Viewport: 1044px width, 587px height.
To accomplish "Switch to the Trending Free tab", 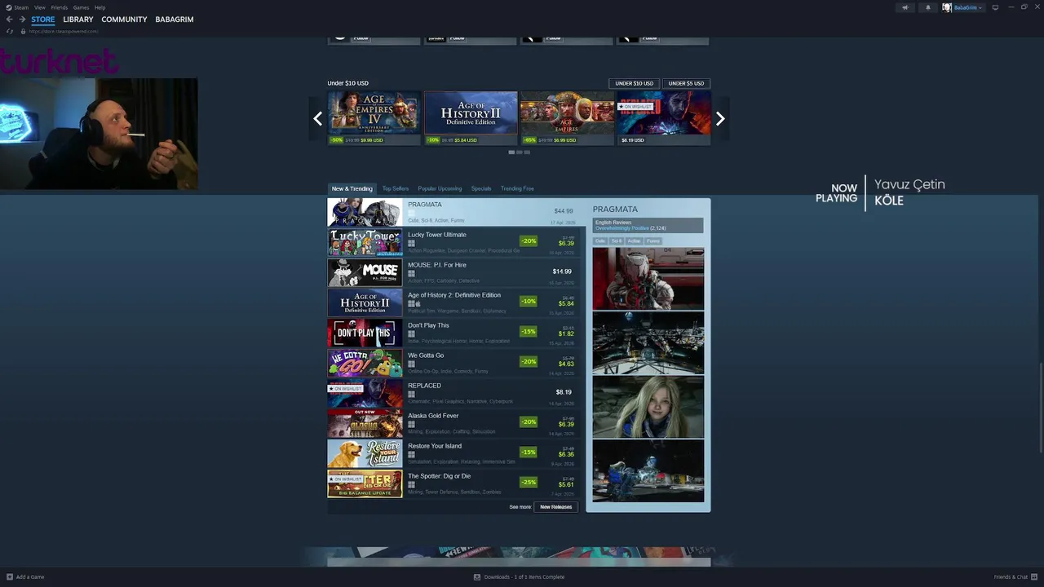I will click(x=517, y=188).
